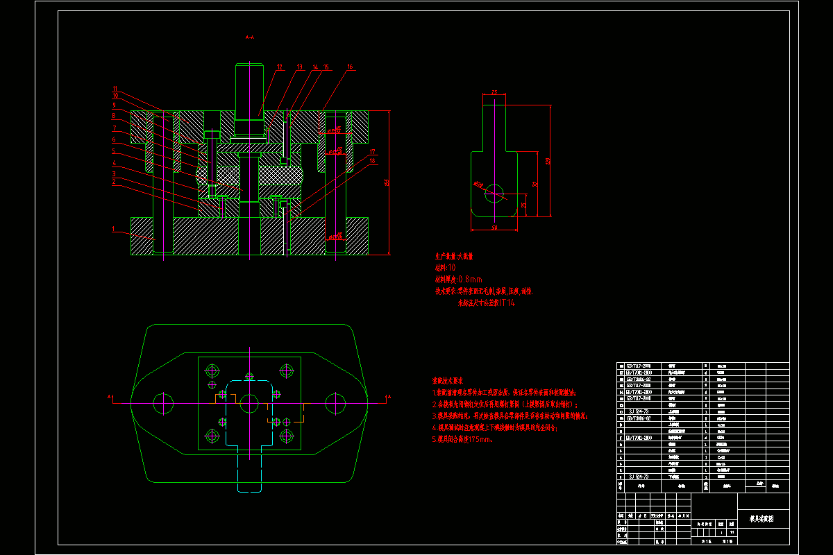The image size is (833, 555).
Task: Select assembly note 3 about checking looseness
Action: pos(510,416)
